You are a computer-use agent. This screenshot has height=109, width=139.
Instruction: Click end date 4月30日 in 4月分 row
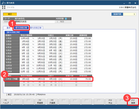click(41, 47)
